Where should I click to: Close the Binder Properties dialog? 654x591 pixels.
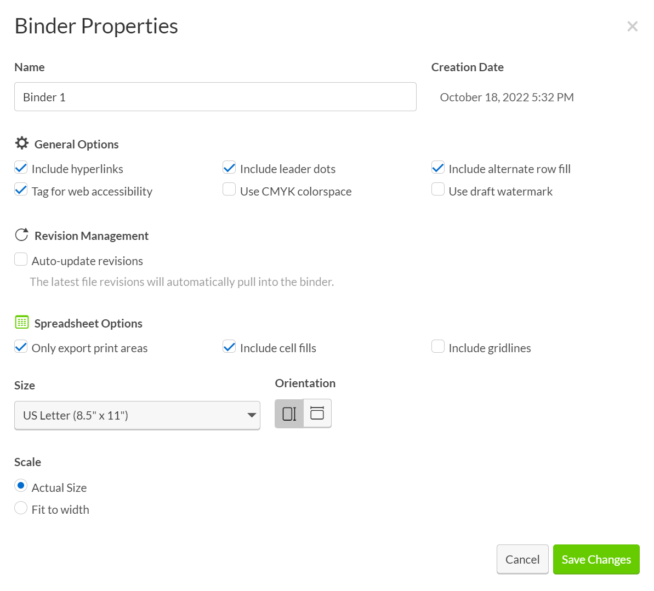click(632, 26)
